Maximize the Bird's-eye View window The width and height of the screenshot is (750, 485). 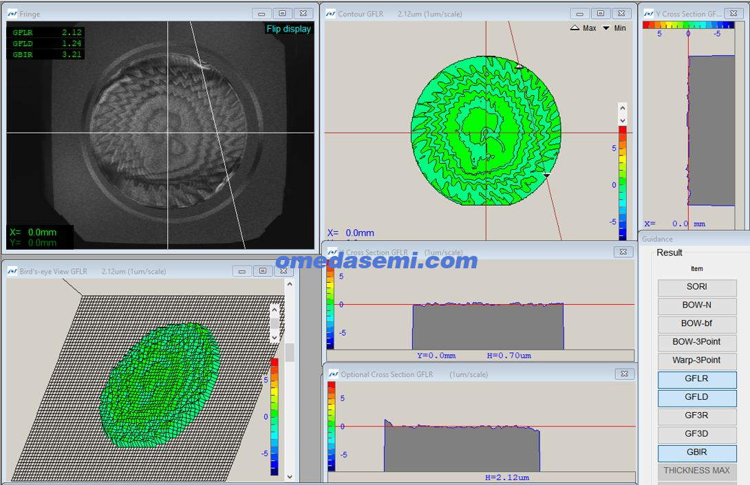pos(262,271)
